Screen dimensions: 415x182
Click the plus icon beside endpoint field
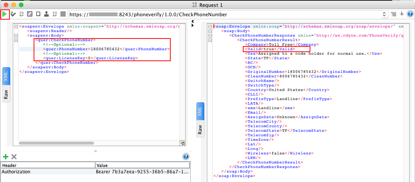point(402,14)
